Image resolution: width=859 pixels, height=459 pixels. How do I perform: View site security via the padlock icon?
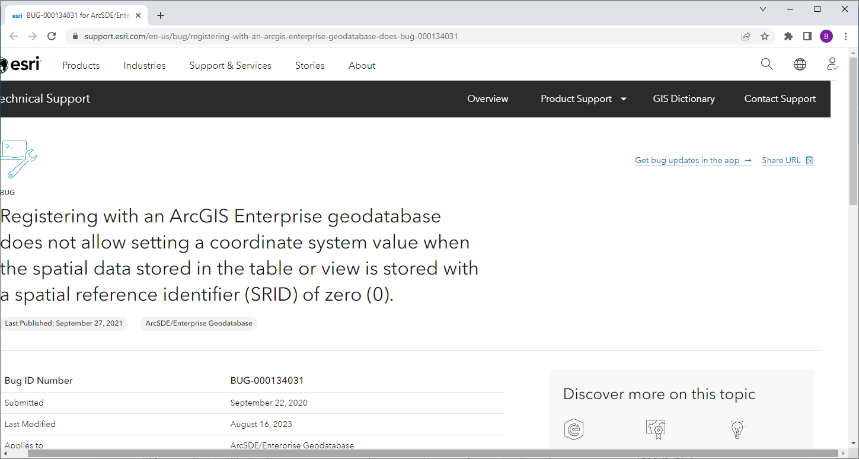click(x=75, y=36)
